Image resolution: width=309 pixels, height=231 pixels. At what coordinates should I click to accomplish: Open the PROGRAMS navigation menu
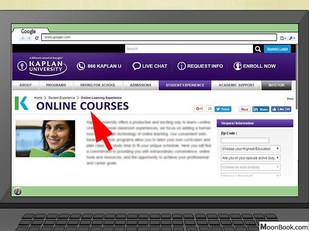56,85
